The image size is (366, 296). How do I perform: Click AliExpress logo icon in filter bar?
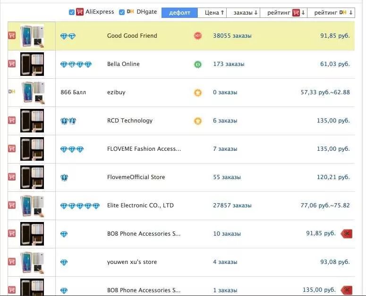click(80, 12)
